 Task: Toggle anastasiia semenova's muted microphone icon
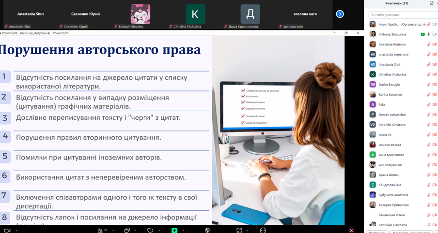click(x=428, y=54)
